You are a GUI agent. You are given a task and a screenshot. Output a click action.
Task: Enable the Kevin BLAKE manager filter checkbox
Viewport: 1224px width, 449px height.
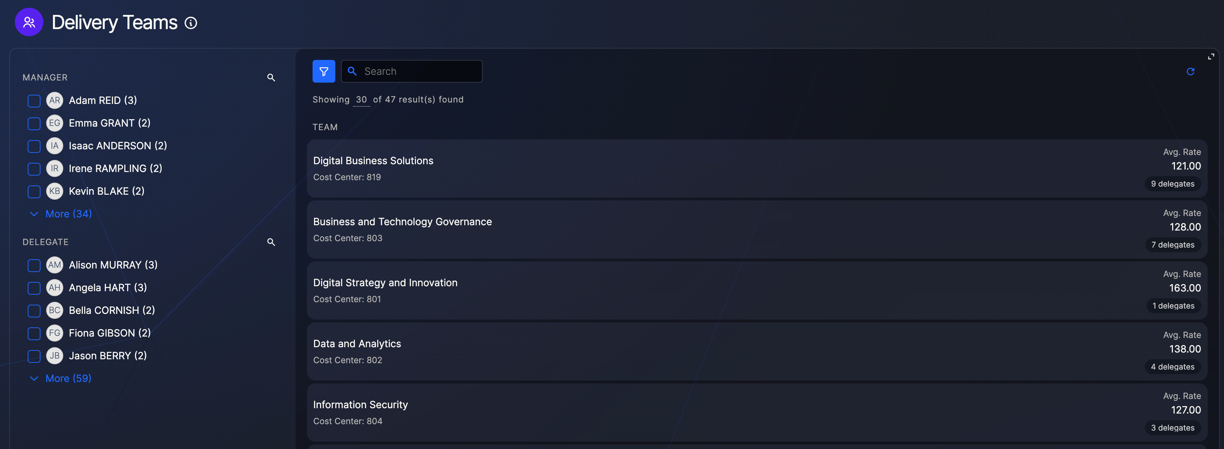click(34, 192)
